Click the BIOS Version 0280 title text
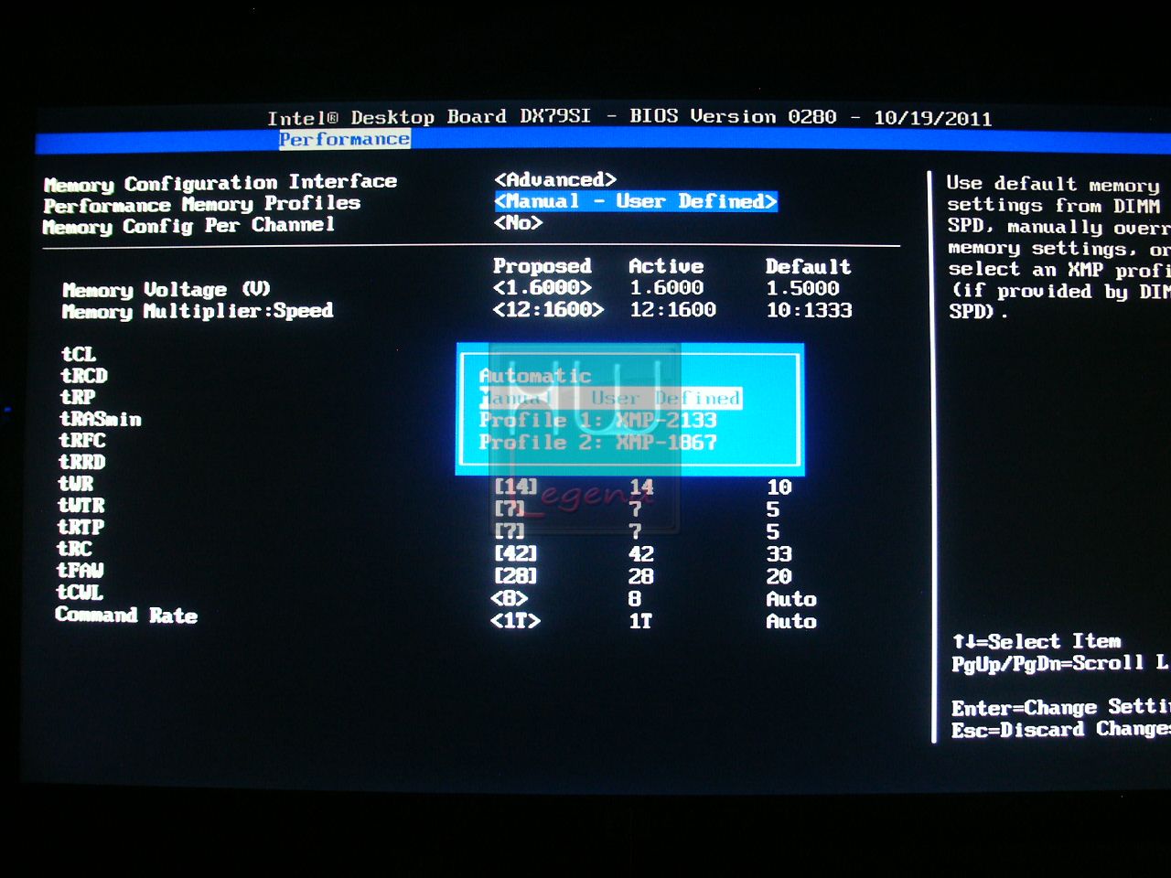 pos(733,116)
